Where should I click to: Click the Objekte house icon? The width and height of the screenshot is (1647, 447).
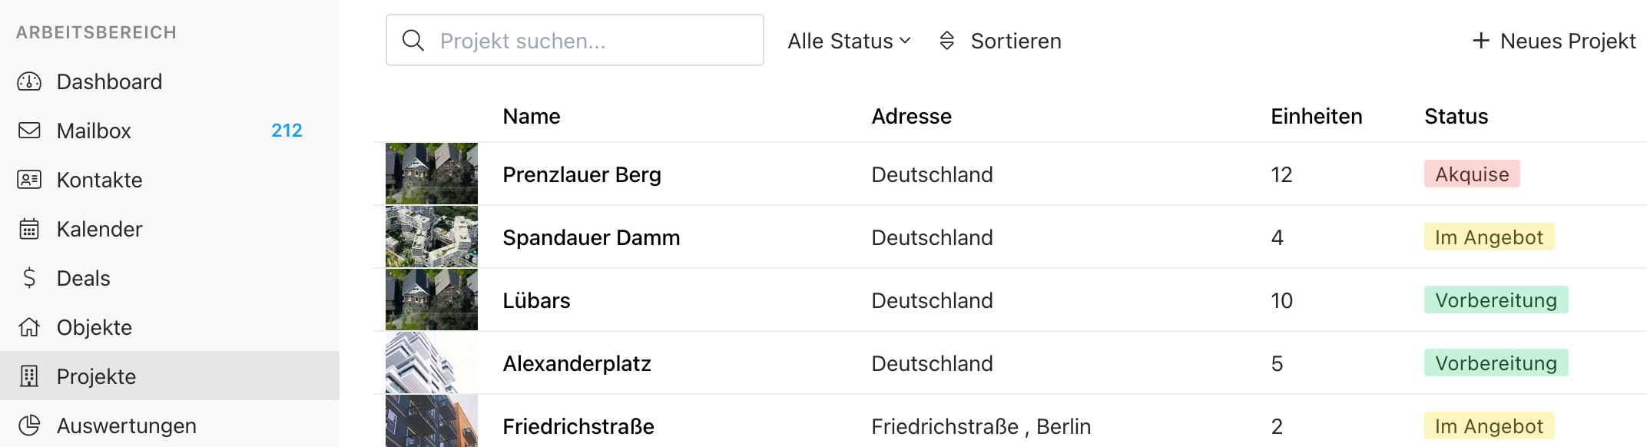29,327
